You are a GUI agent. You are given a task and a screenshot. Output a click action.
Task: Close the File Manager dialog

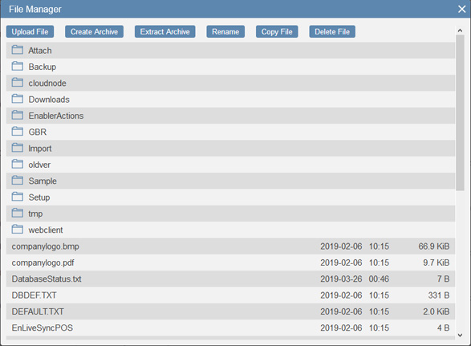(x=462, y=9)
